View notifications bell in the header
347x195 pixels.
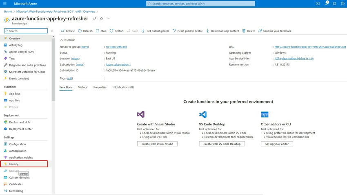[326, 3]
